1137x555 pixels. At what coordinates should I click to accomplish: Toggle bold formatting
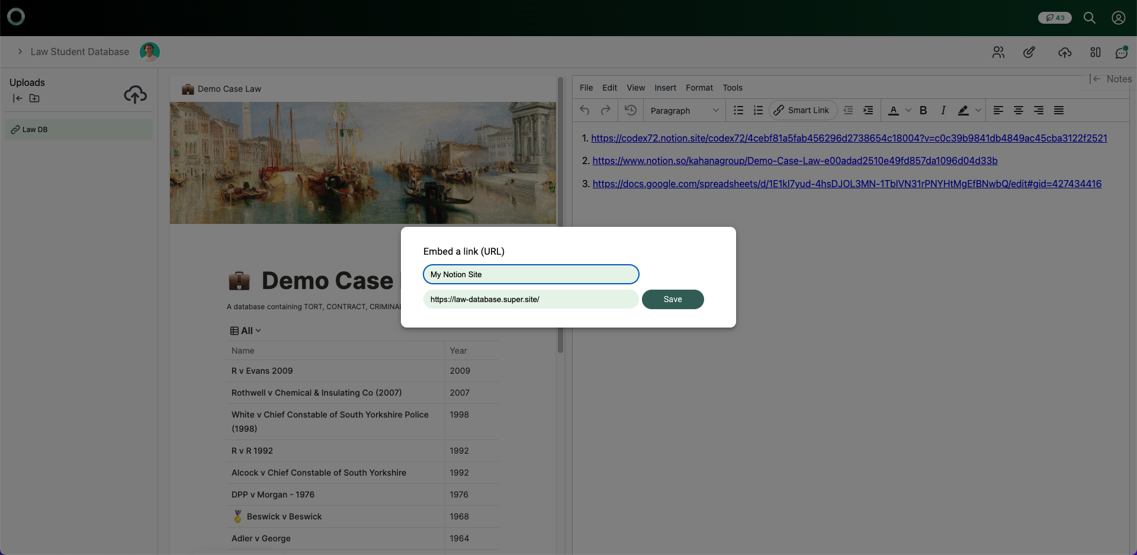pos(923,110)
